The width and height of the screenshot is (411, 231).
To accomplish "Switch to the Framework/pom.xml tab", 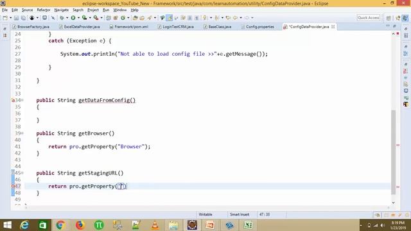I will [x=129, y=27].
